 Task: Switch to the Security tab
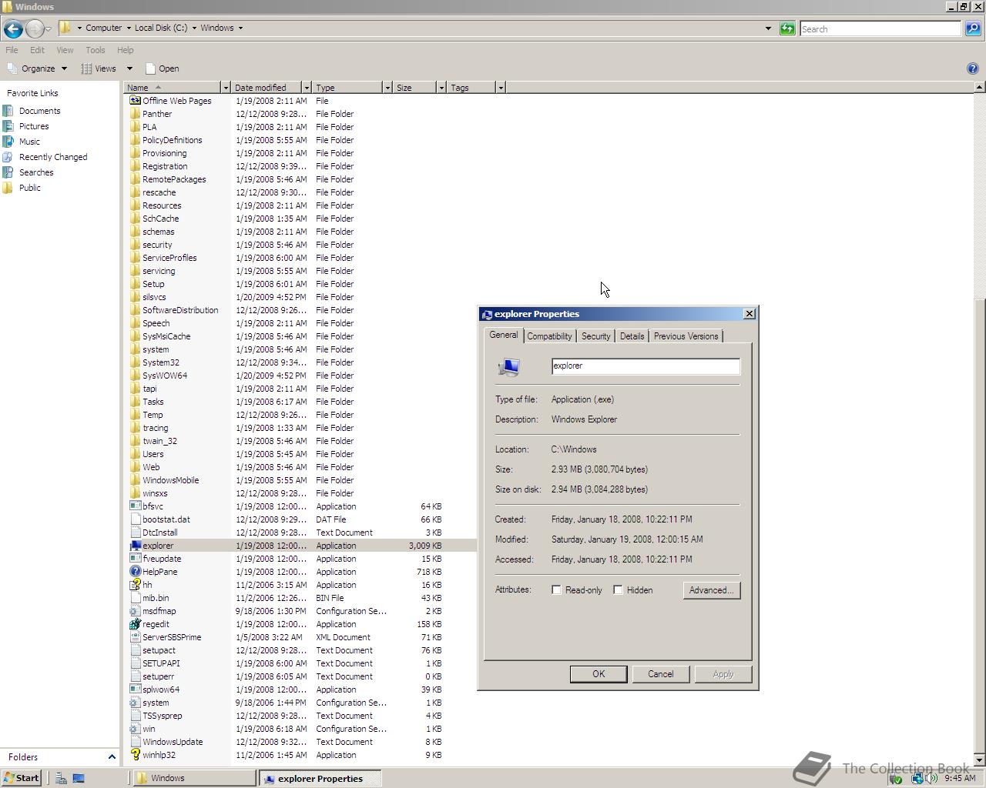[x=595, y=336]
